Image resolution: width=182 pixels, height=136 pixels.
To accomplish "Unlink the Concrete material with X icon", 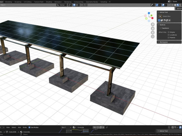I will coord(103,127).
